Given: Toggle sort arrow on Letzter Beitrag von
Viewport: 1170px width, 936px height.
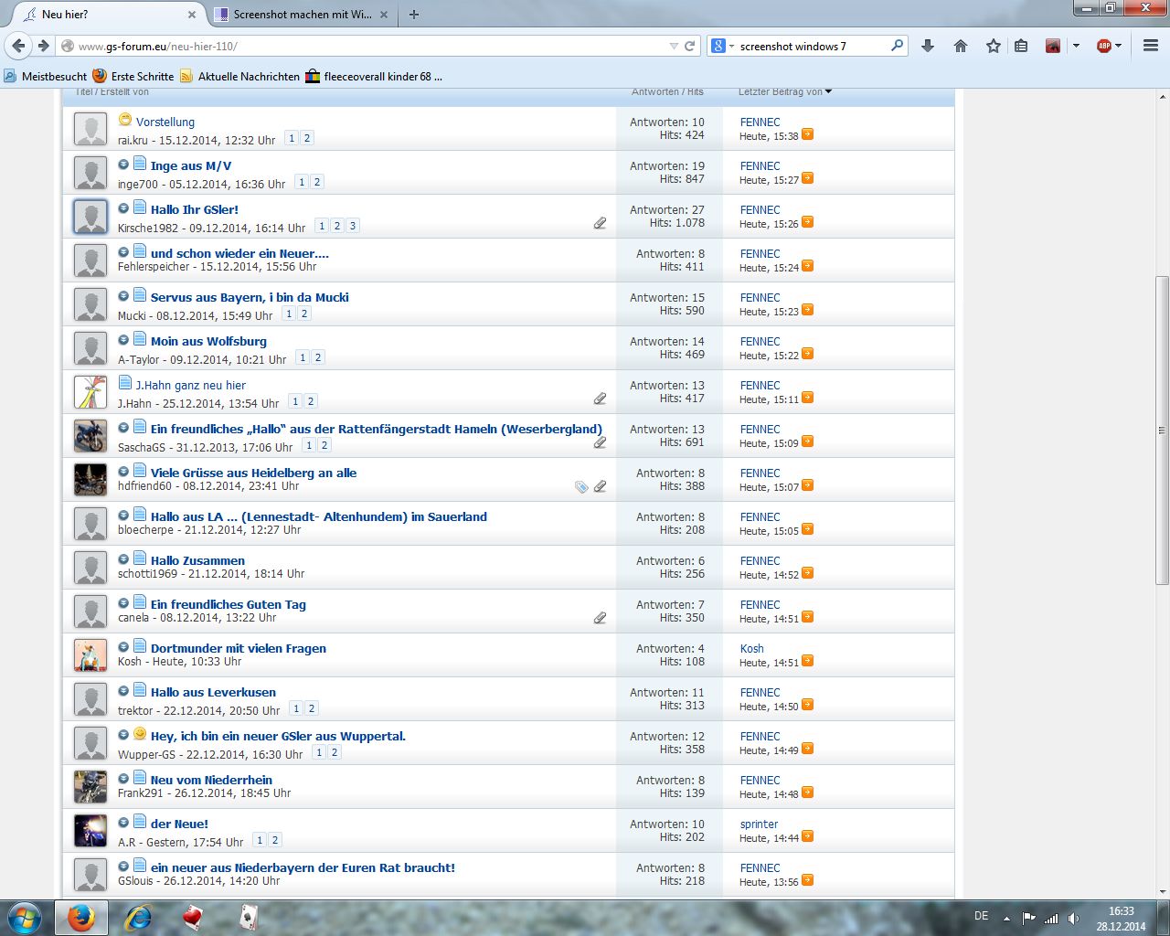Looking at the screenshot, I should (828, 91).
